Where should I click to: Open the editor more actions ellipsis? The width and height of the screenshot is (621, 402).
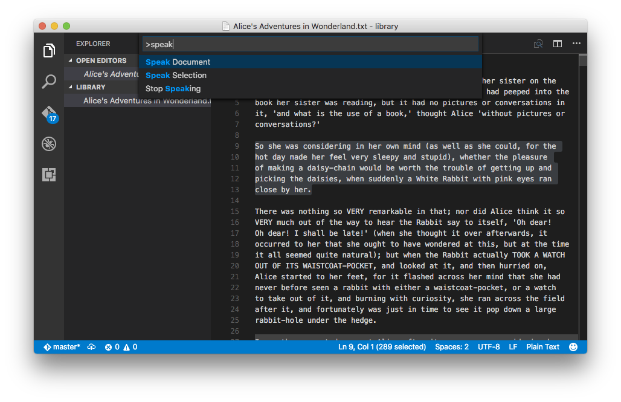click(x=576, y=44)
